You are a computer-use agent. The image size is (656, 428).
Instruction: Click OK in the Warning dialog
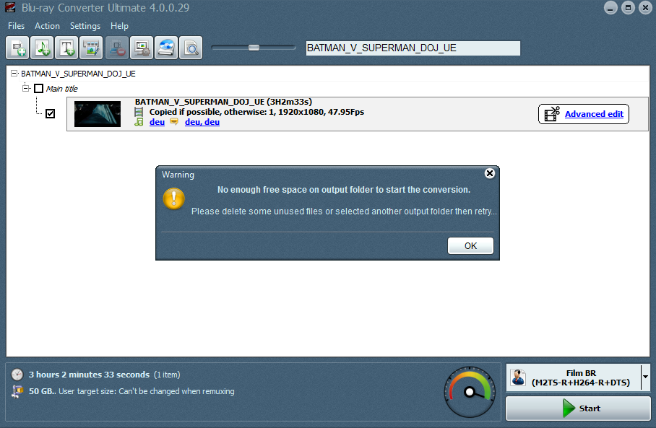(x=470, y=246)
